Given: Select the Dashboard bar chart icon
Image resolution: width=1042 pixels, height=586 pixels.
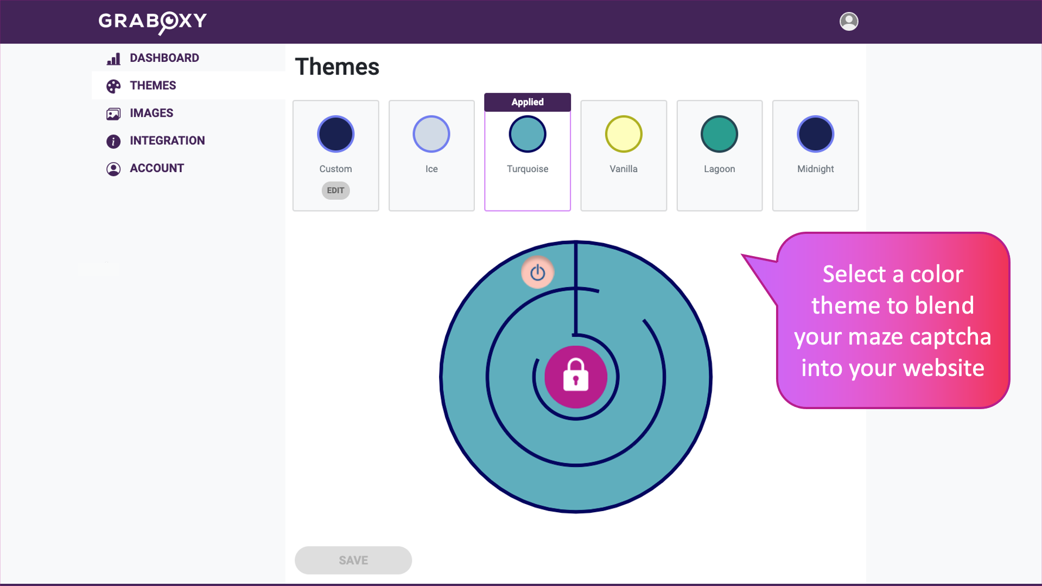Looking at the screenshot, I should tap(114, 58).
